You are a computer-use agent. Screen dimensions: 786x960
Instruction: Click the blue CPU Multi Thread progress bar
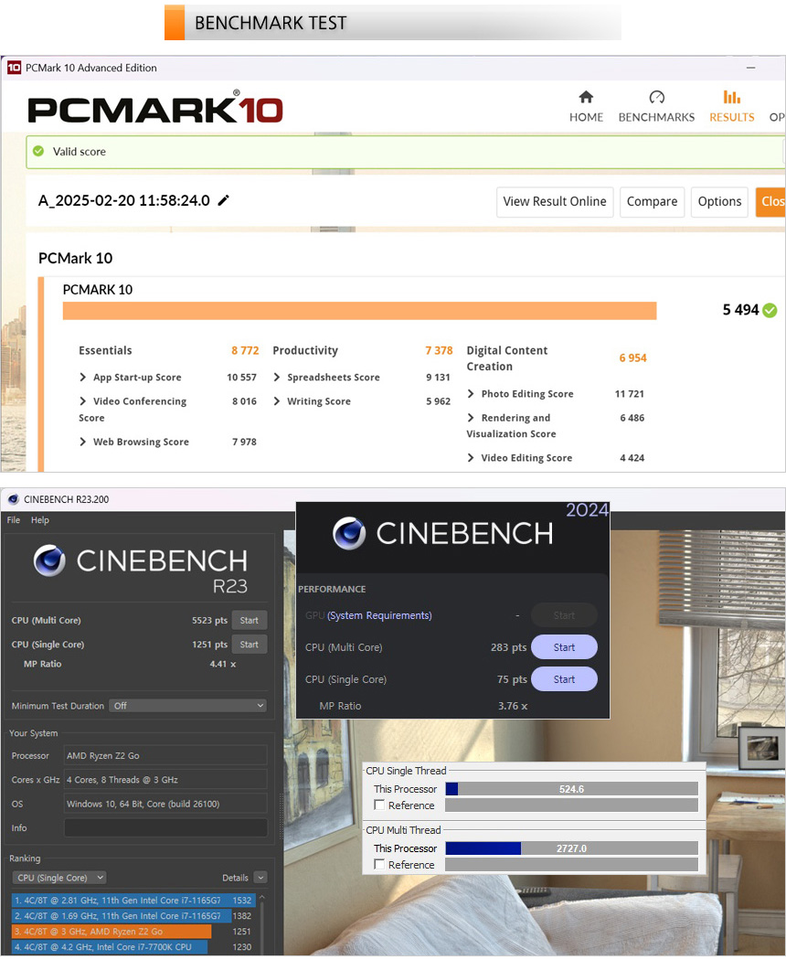(x=483, y=848)
